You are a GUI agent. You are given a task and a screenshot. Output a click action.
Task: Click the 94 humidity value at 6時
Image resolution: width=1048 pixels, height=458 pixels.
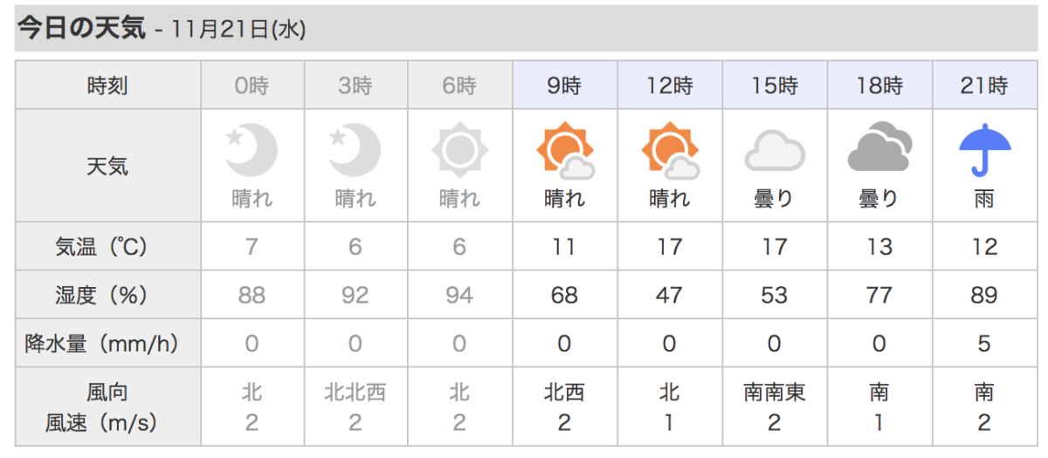[x=459, y=296]
